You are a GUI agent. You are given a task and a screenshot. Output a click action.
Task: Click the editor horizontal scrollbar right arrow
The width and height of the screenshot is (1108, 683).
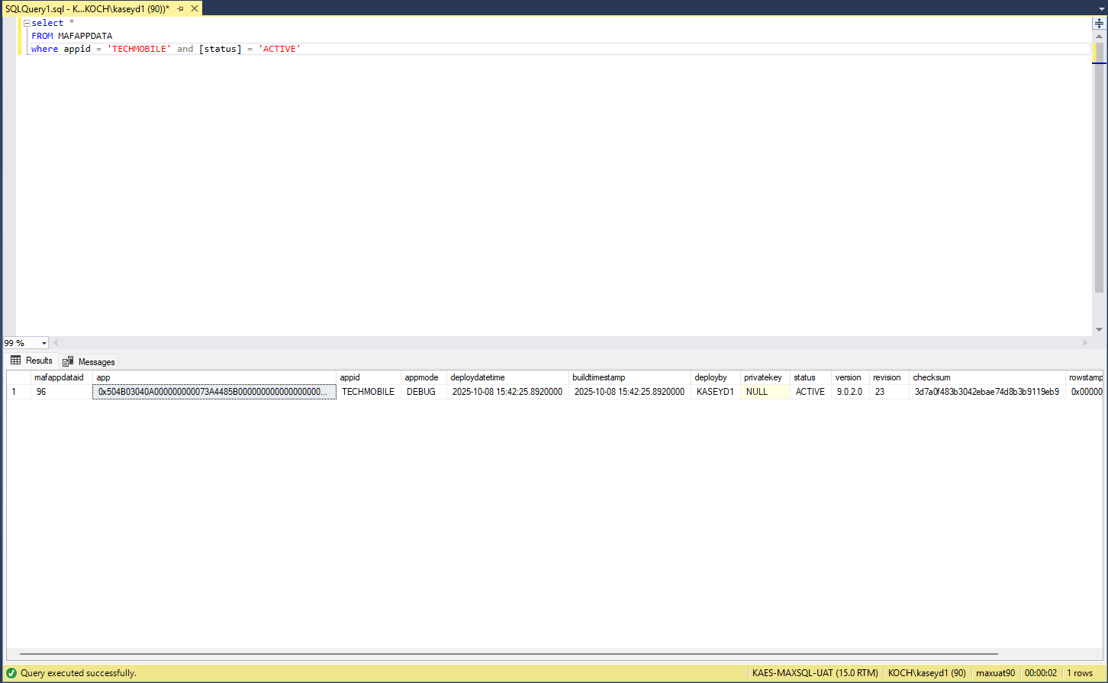pyautogui.click(x=1086, y=343)
